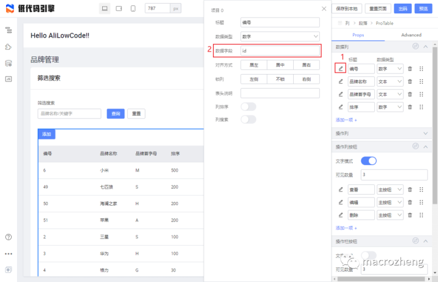
Task: Click drag handle of 编号 column row
Action: coord(421,69)
